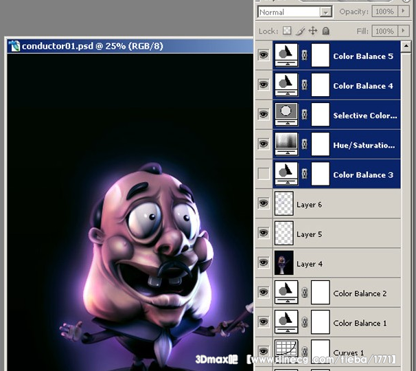This screenshot has height=371, width=416.
Task: Click Color Balance 1 adjustment thumbnail
Action: pos(286,322)
